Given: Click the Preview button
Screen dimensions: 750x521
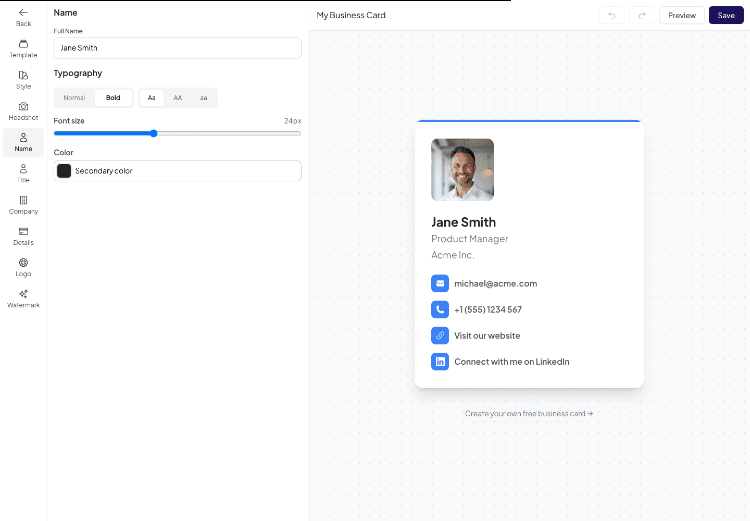Looking at the screenshot, I should click(682, 15).
